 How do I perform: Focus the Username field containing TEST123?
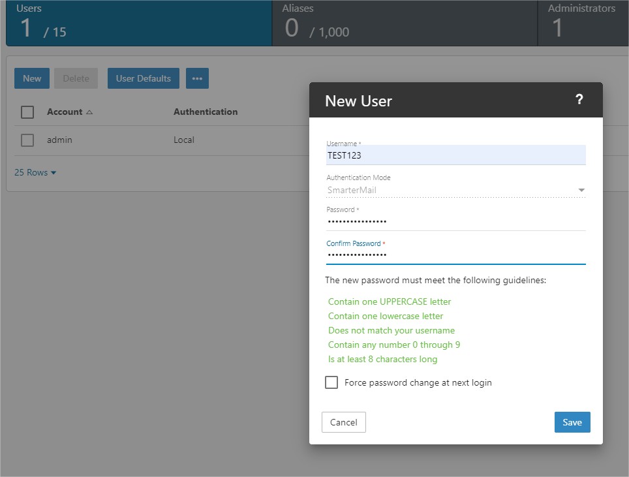tap(455, 155)
